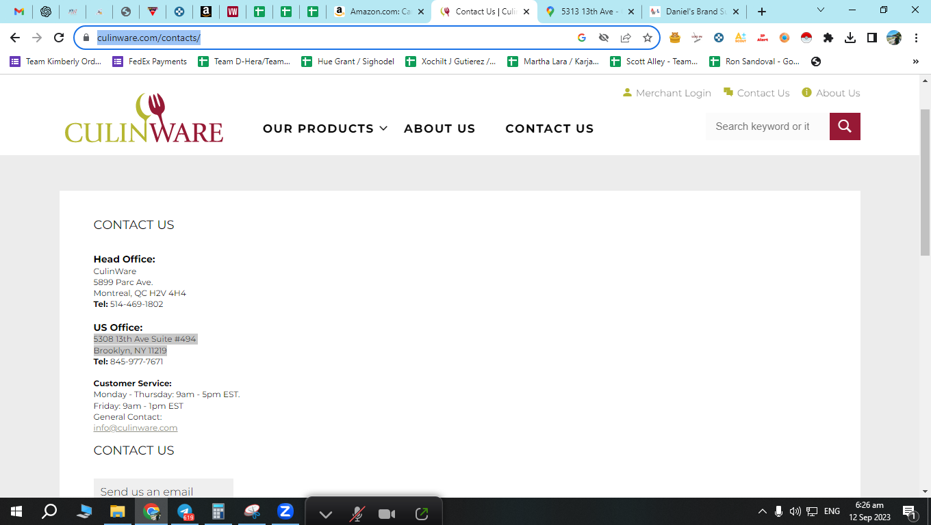The image size is (931, 525).
Task: Open Ron Sandoval - Go... bookmark
Action: [x=754, y=62]
